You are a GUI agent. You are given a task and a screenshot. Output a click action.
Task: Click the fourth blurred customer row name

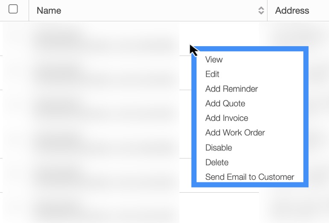point(58,141)
